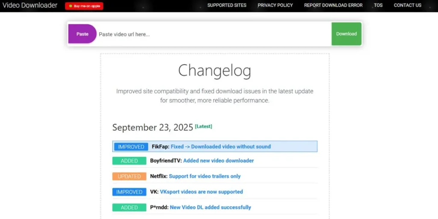Open the VKsport videos now supported link
This screenshot has width=438, height=219.
(201, 192)
